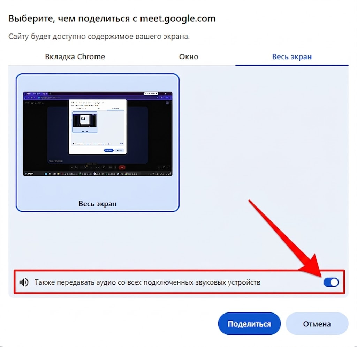
Task: Click the Весь экран caption under preview
Action: click(98, 204)
